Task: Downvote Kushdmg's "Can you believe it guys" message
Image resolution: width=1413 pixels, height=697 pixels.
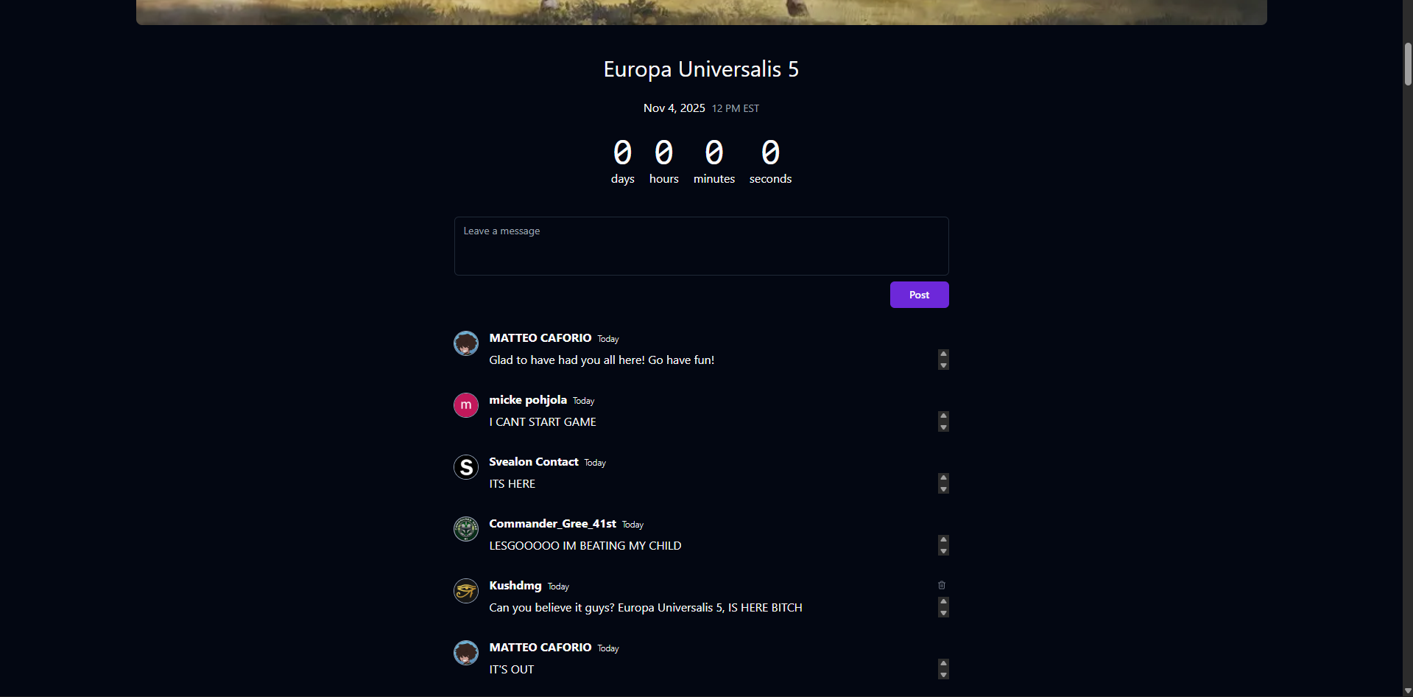Action: click(942, 613)
